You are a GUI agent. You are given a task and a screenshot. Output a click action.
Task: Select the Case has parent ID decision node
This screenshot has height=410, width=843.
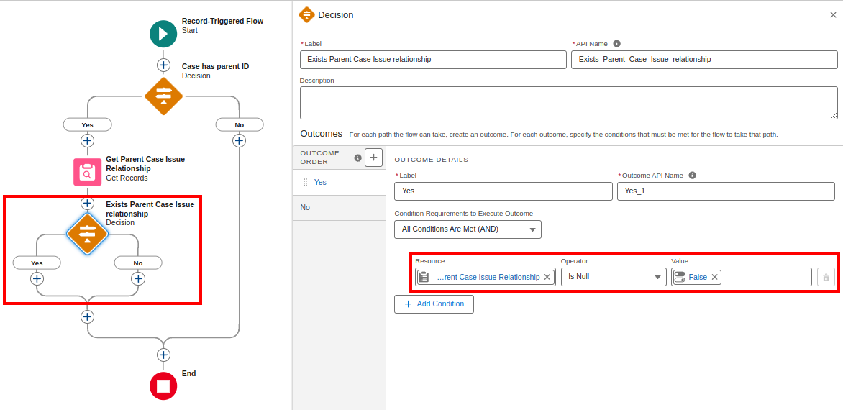pyautogui.click(x=163, y=96)
